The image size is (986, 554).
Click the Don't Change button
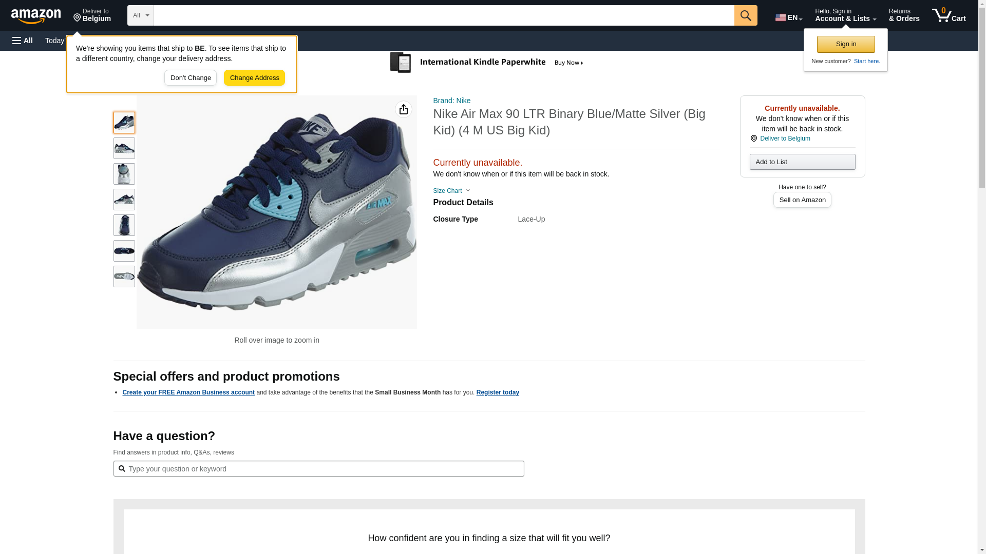point(191,78)
